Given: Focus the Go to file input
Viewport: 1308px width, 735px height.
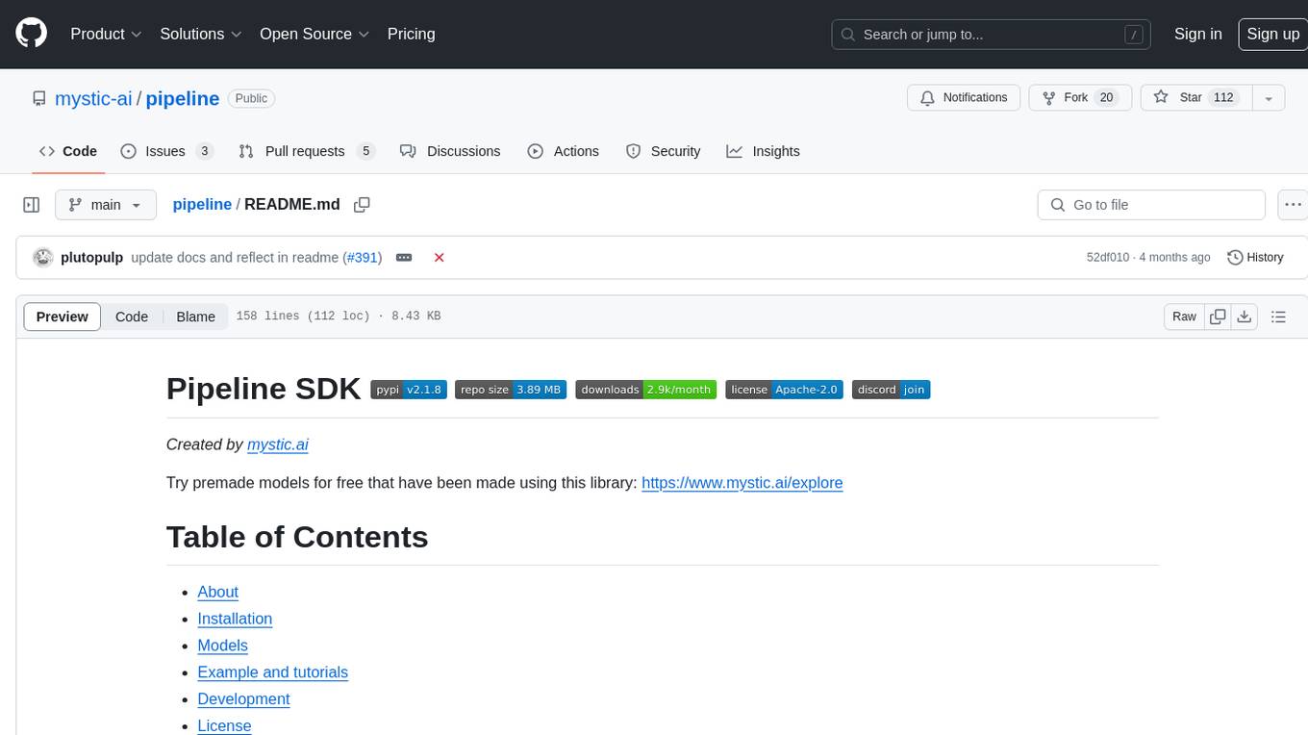Looking at the screenshot, I should pyautogui.click(x=1151, y=205).
